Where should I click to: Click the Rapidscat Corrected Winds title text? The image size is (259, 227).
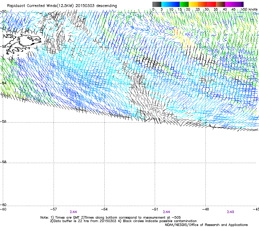click(x=62, y=6)
